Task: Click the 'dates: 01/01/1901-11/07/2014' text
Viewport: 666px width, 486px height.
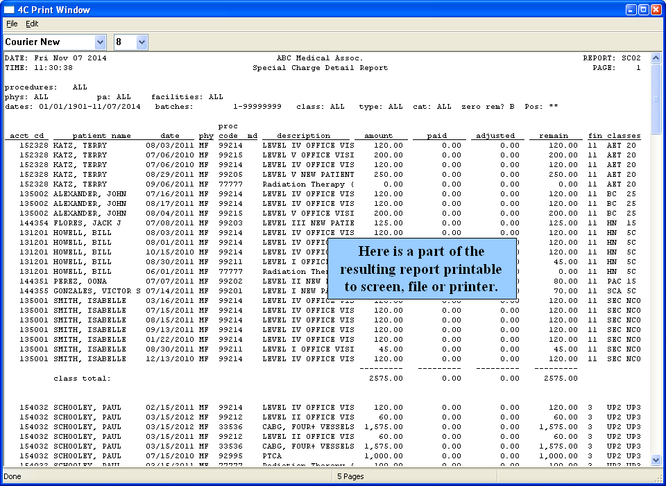Action: (73, 107)
